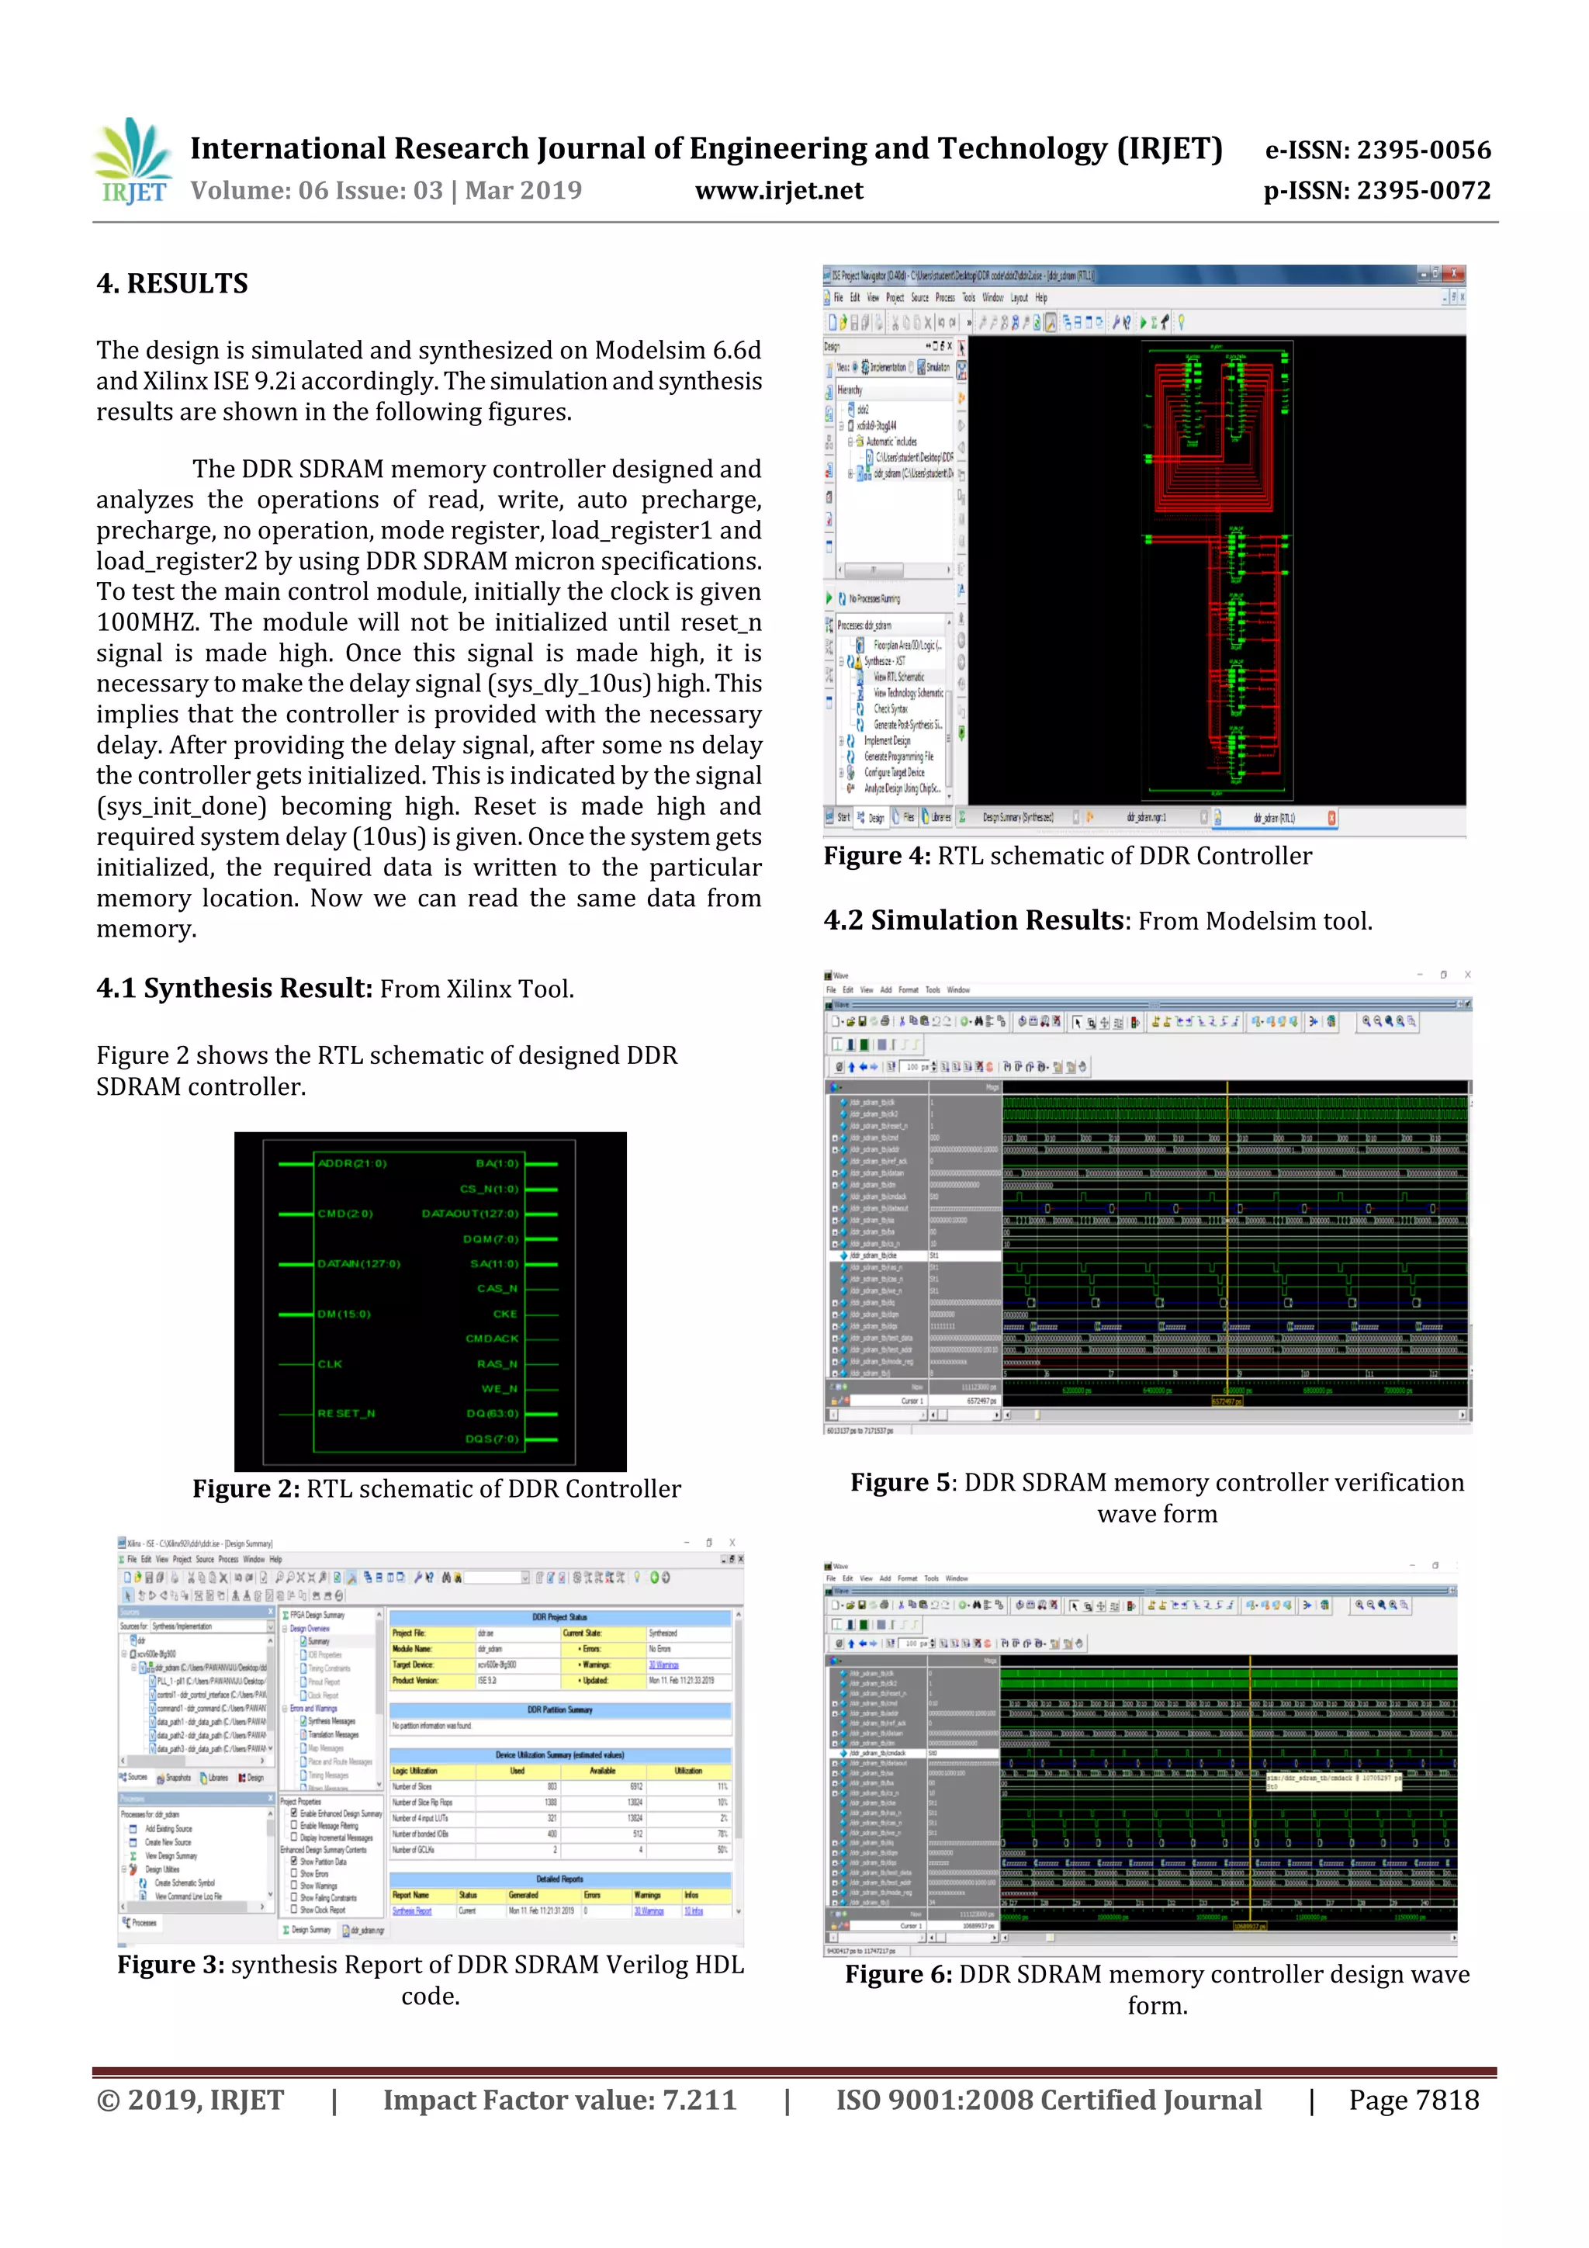Check Show Errors checkbox

(294, 1873)
